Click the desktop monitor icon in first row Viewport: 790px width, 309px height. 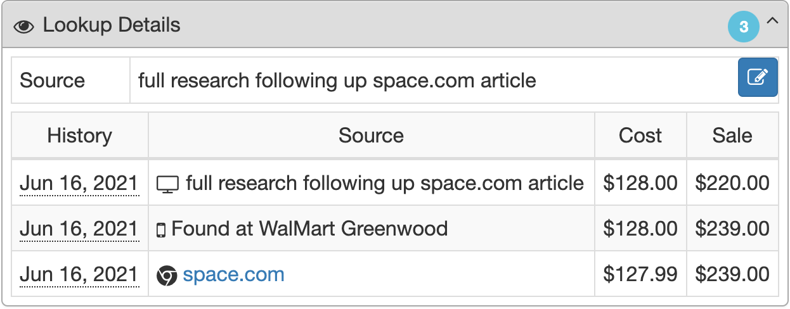click(167, 184)
